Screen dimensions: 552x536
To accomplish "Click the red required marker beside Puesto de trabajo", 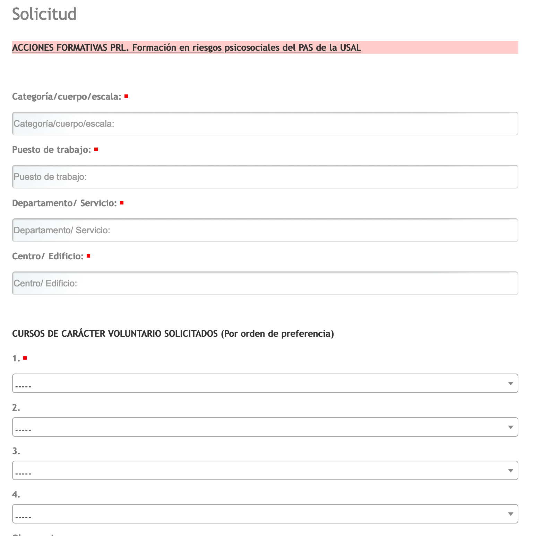I will [x=96, y=149].
